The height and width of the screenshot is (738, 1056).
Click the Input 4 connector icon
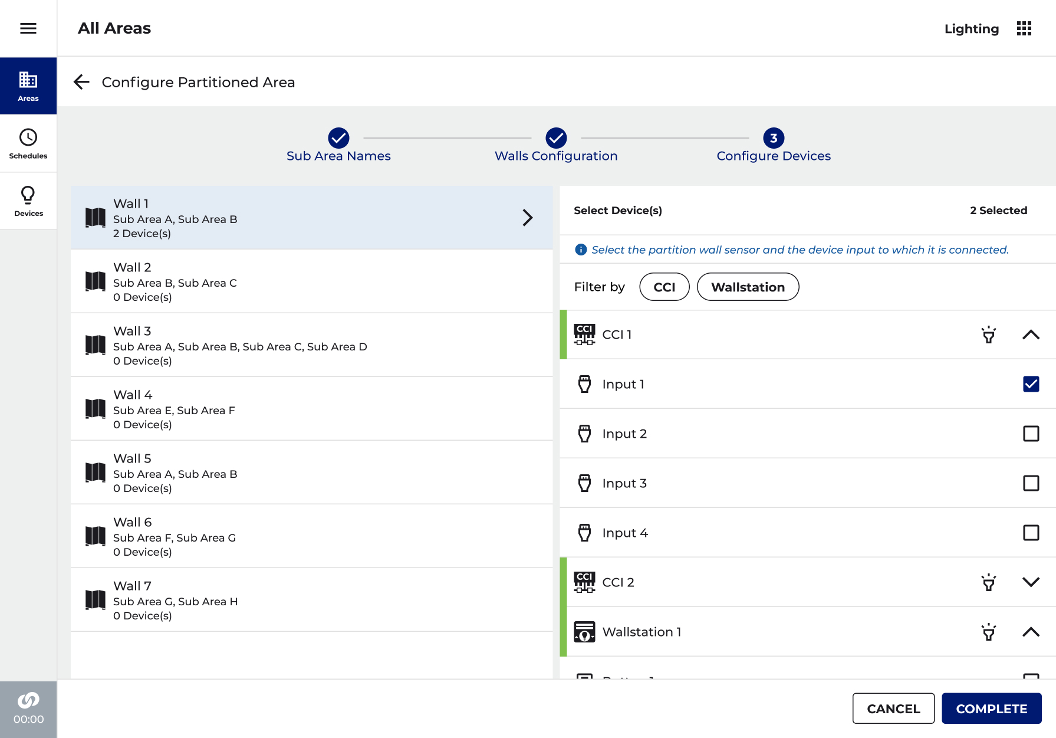pyautogui.click(x=584, y=533)
